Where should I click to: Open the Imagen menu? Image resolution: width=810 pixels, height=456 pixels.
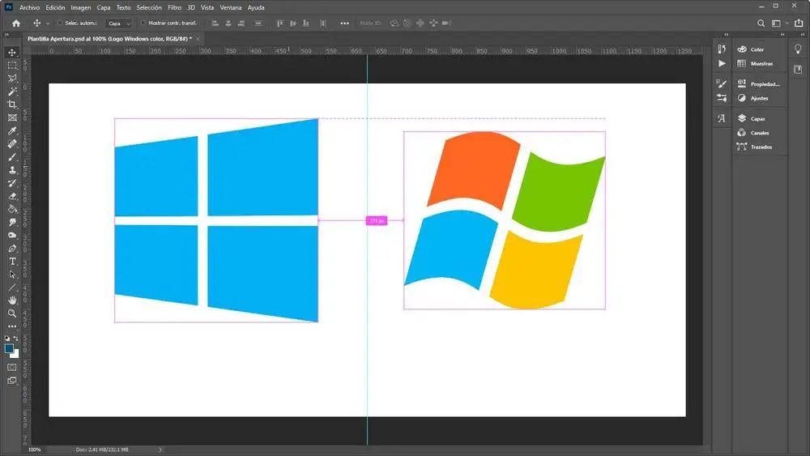coord(80,8)
